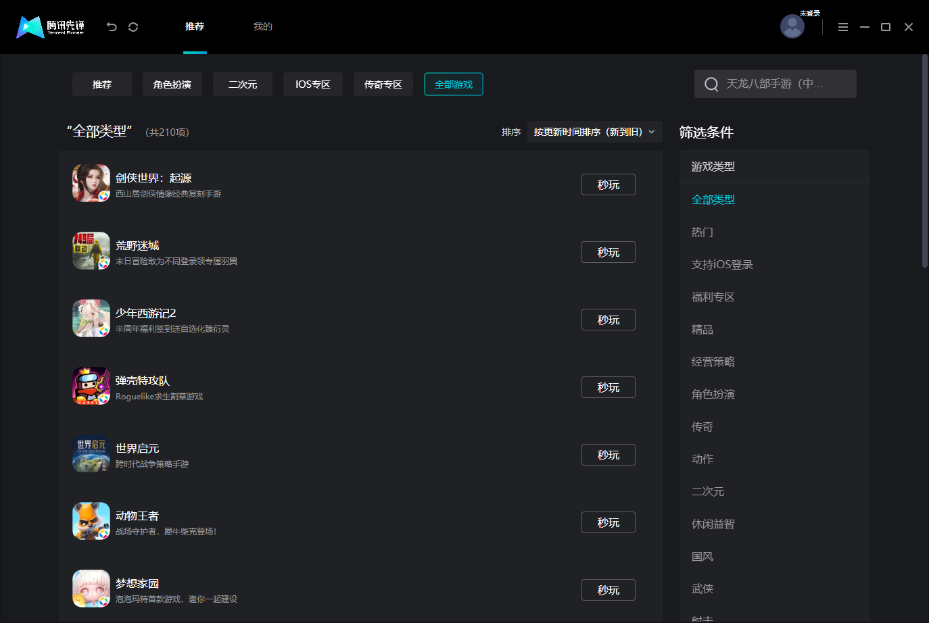Refresh the page with the reload icon

(133, 27)
